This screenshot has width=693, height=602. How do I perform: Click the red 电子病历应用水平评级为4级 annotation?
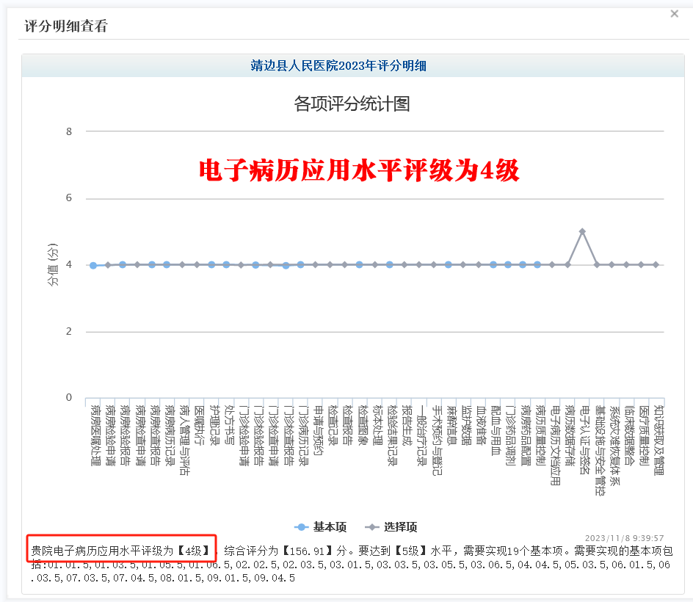pyautogui.click(x=359, y=170)
